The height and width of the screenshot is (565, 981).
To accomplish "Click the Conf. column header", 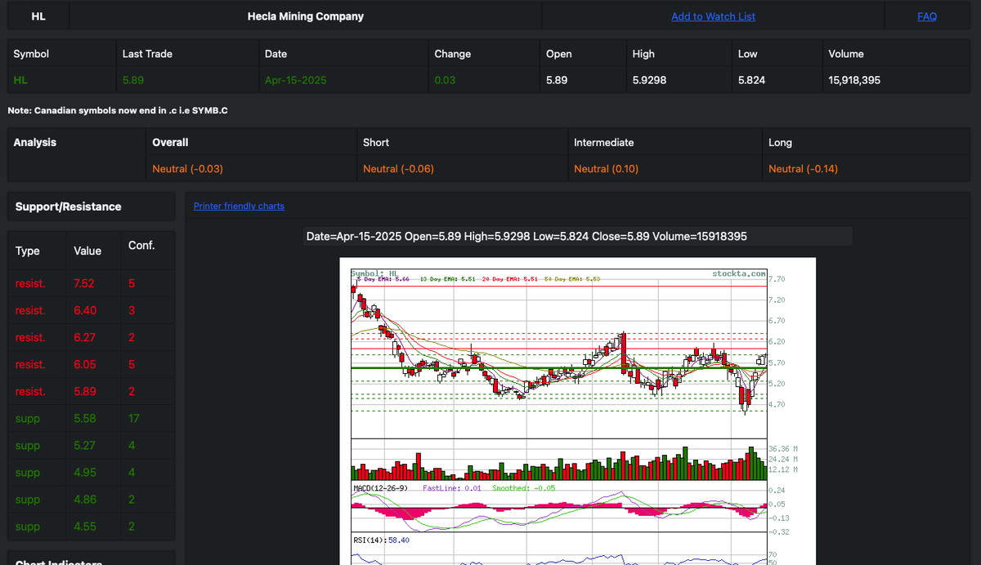I will pos(141,245).
